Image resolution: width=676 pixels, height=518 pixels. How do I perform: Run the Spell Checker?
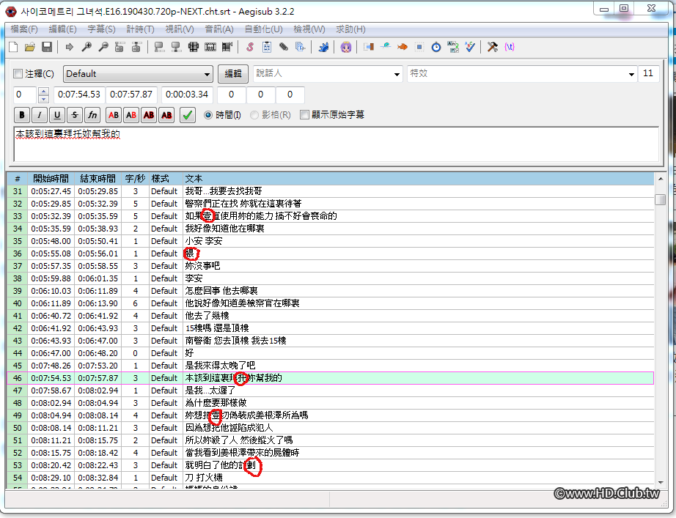470,47
